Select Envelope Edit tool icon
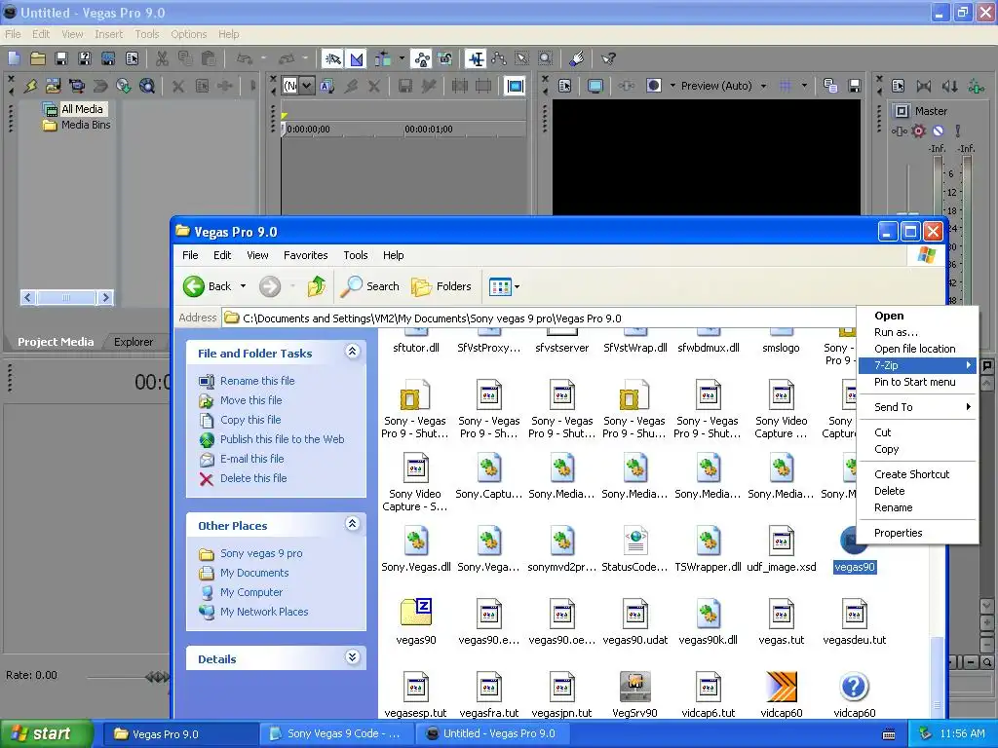The height and width of the screenshot is (748, 998). click(499, 58)
